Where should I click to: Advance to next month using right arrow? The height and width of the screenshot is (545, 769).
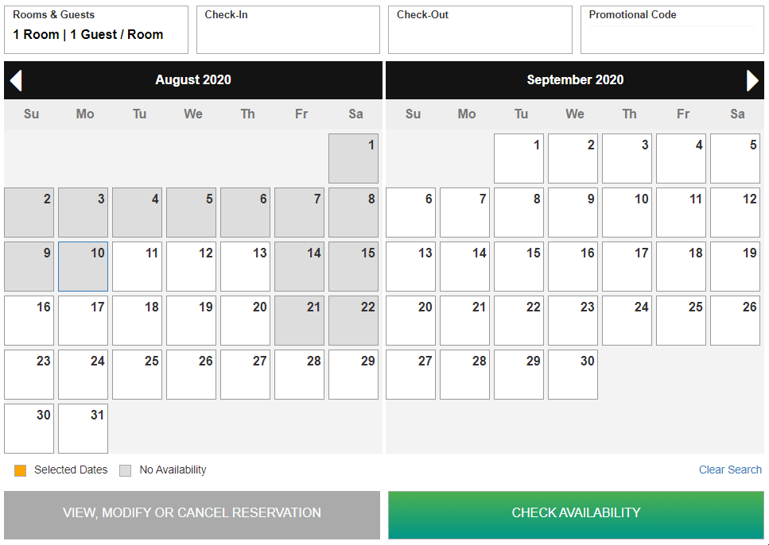pyautogui.click(x=752, y=80)
